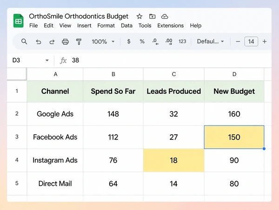279x210 pixels.
Task: Click the blue fill handle of cell D3
Action: 264,149
